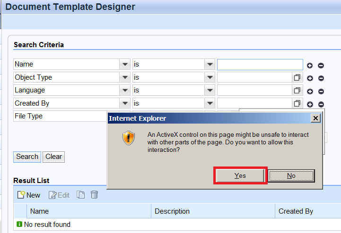Click Yes to allow the ActiveX interaction
Viewport: 341px width, 233px height.
click(240, 175)
